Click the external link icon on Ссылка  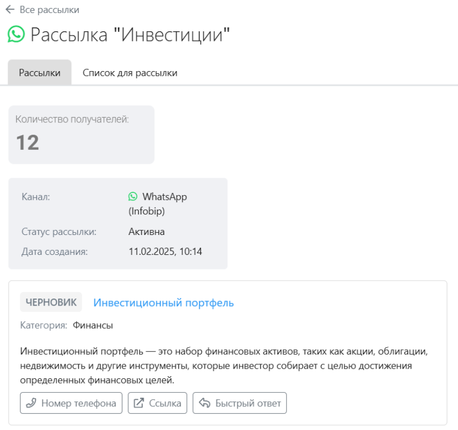138,403
